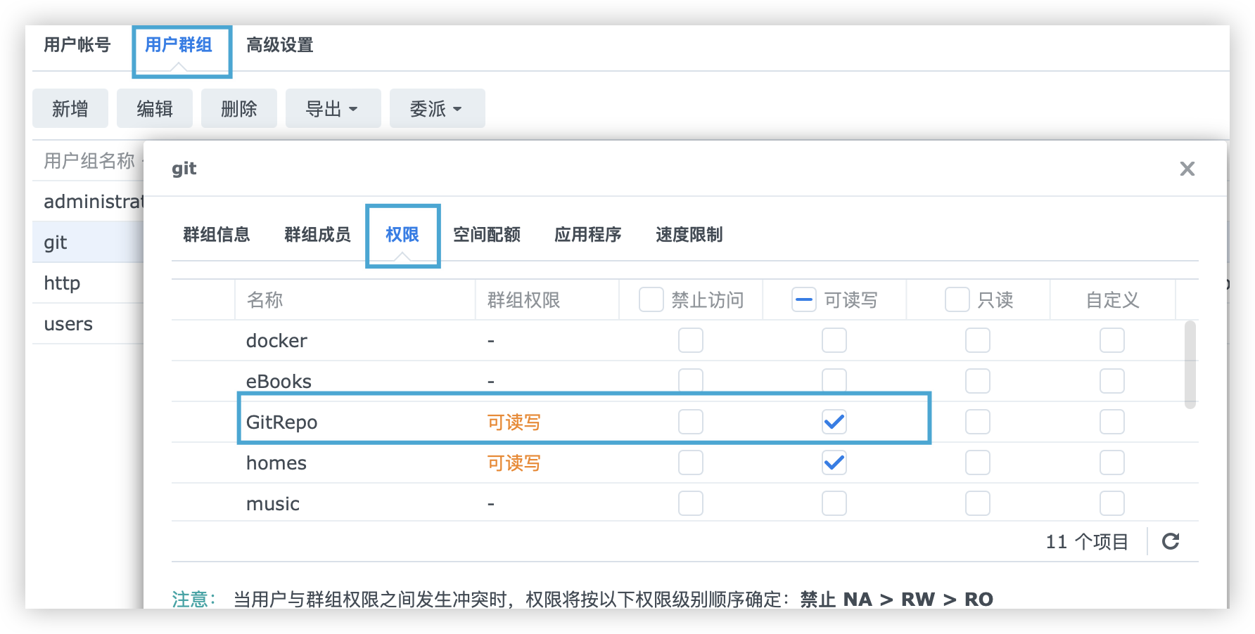Click the 新增 button
This screenshot has width=1255, height=634.
click(x=70, y=109)
